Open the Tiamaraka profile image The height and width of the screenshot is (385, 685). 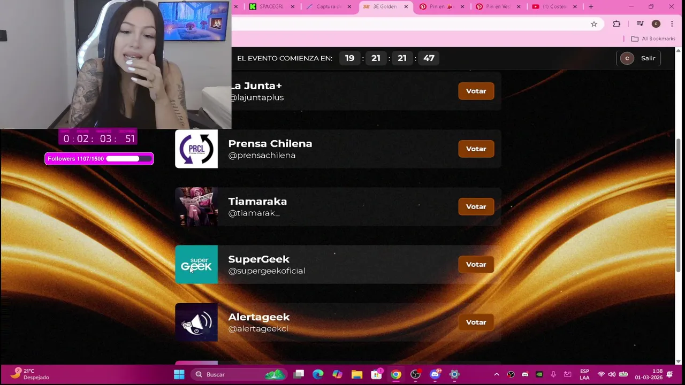(x=196, y=206)
